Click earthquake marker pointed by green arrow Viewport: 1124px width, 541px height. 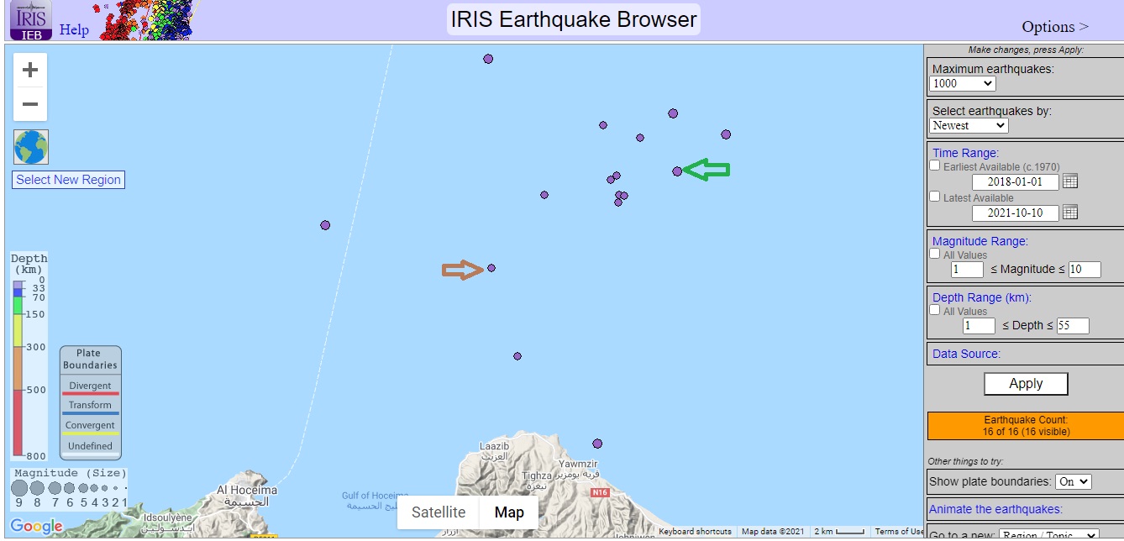(677, 171)
